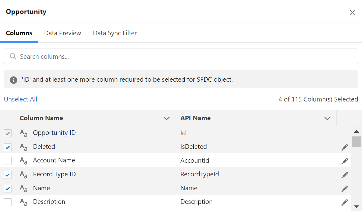Select the Account Name column checkbox
This screenshot has width=362, height=211.
[x=7, y=161]
